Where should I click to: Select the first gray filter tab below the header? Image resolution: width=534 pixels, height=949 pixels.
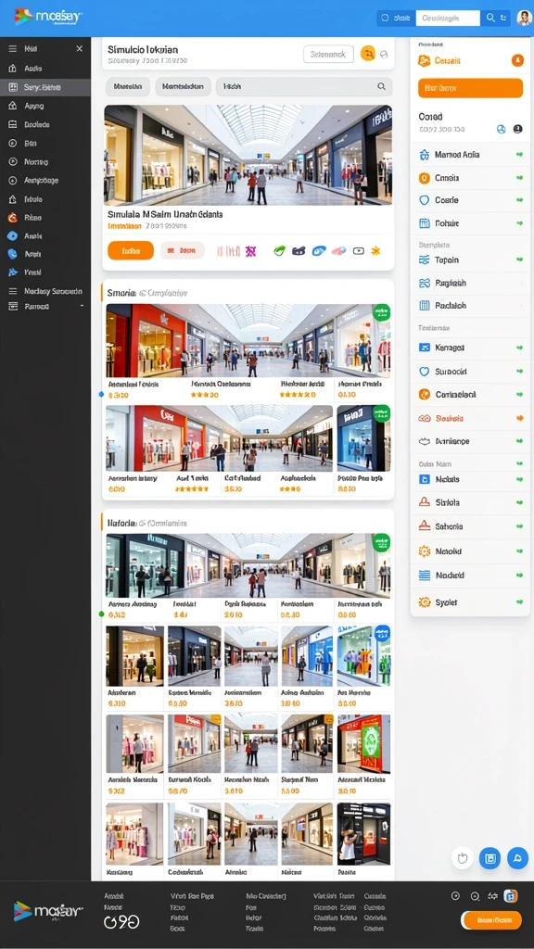[x=128, y=86]
